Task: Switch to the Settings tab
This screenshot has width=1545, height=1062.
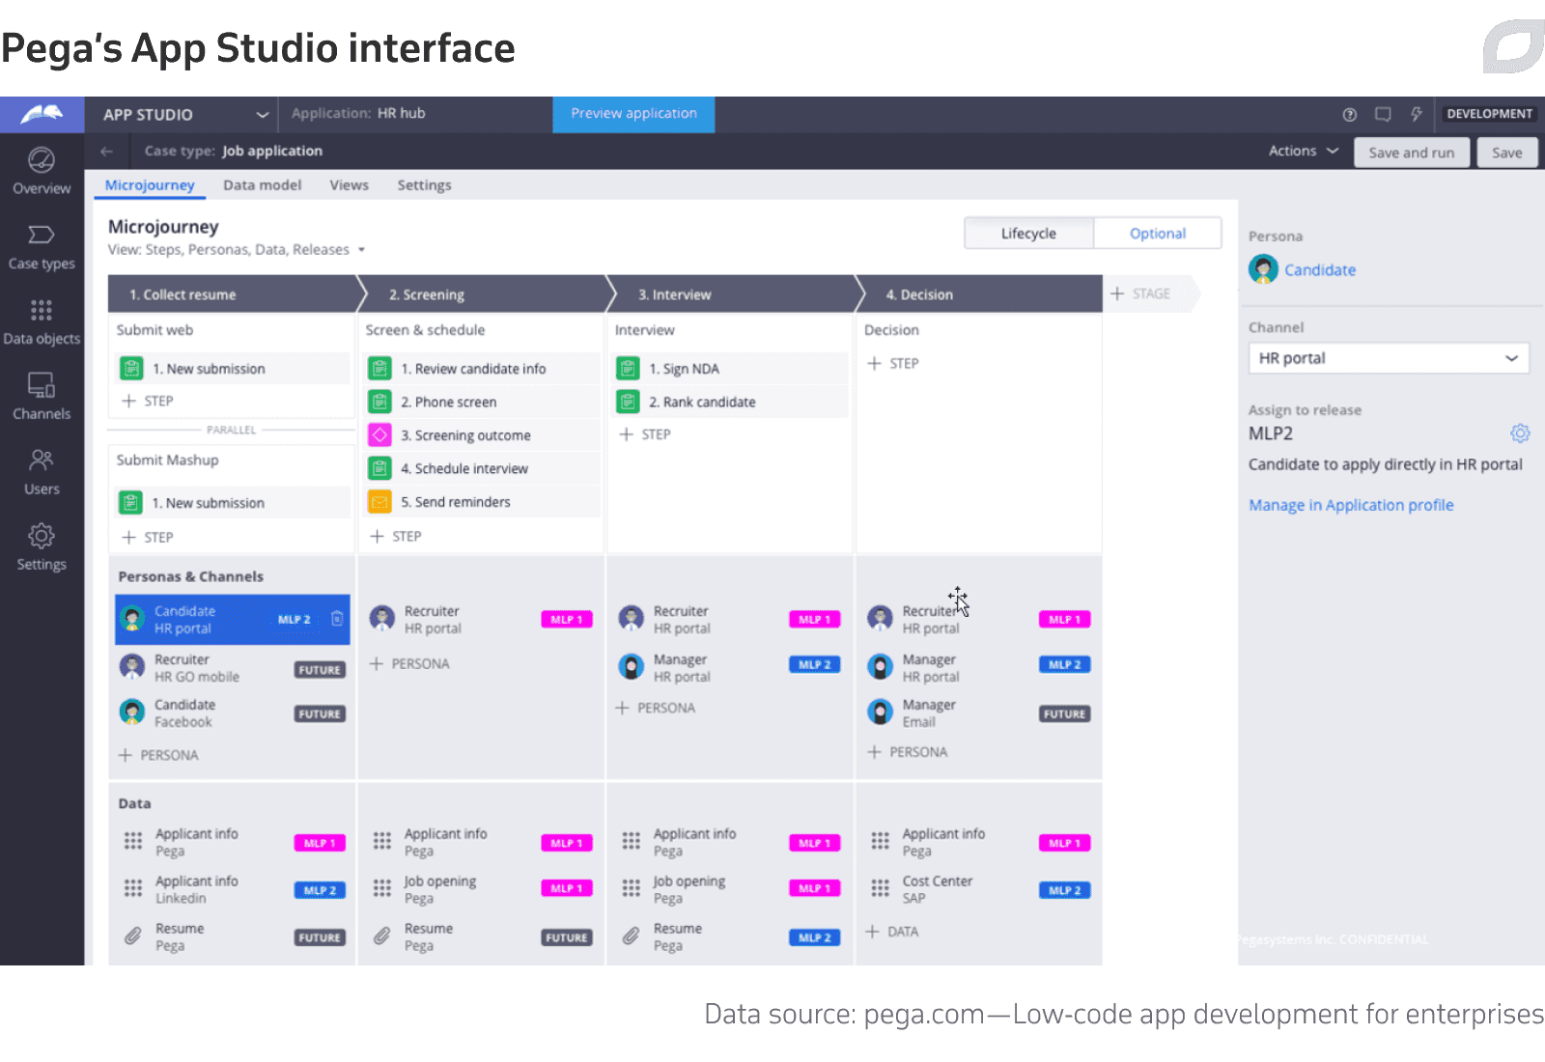Action: coord(424,184)
